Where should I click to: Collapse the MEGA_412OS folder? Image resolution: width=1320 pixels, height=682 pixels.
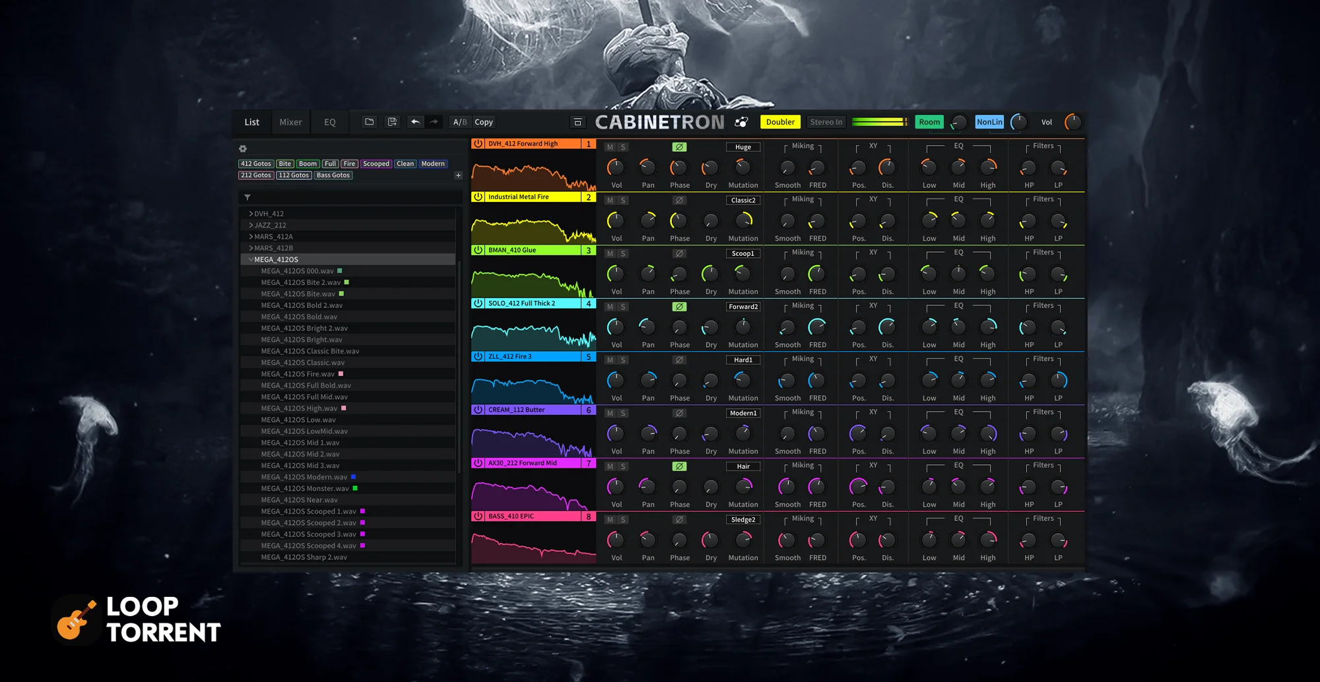[x=251, y=259]
